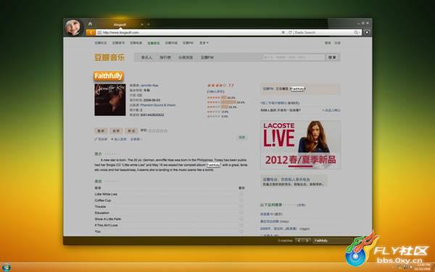Select the circle beside Coffee Cup track
This screenshot has height=272, width=435.
pos(241,200)
